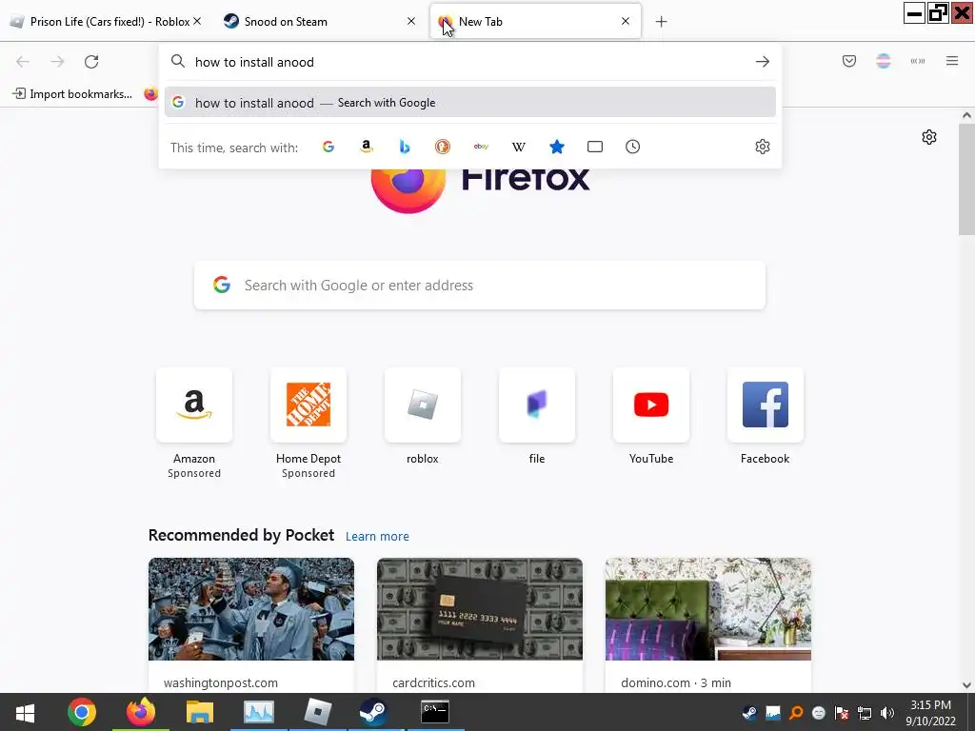Close the New Tab tab
Screen dimensions: 975x731
point(626,21)
